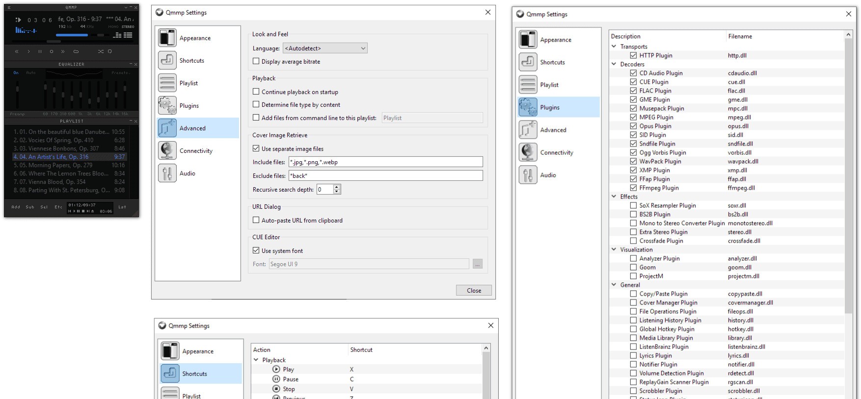
Task: Collapse the Decoders plugin group
Action: [614, 64]
